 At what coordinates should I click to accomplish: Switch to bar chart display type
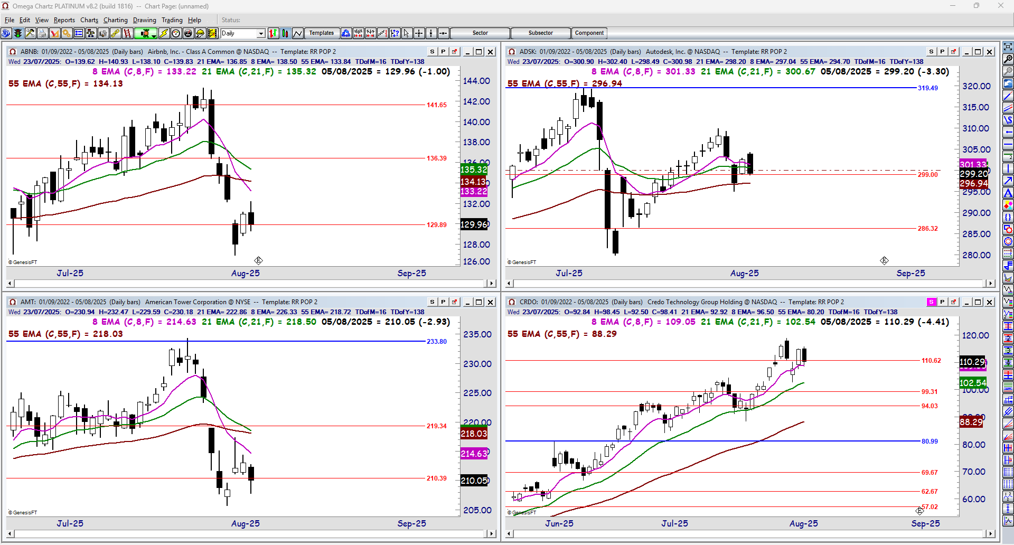coord(273,33)
